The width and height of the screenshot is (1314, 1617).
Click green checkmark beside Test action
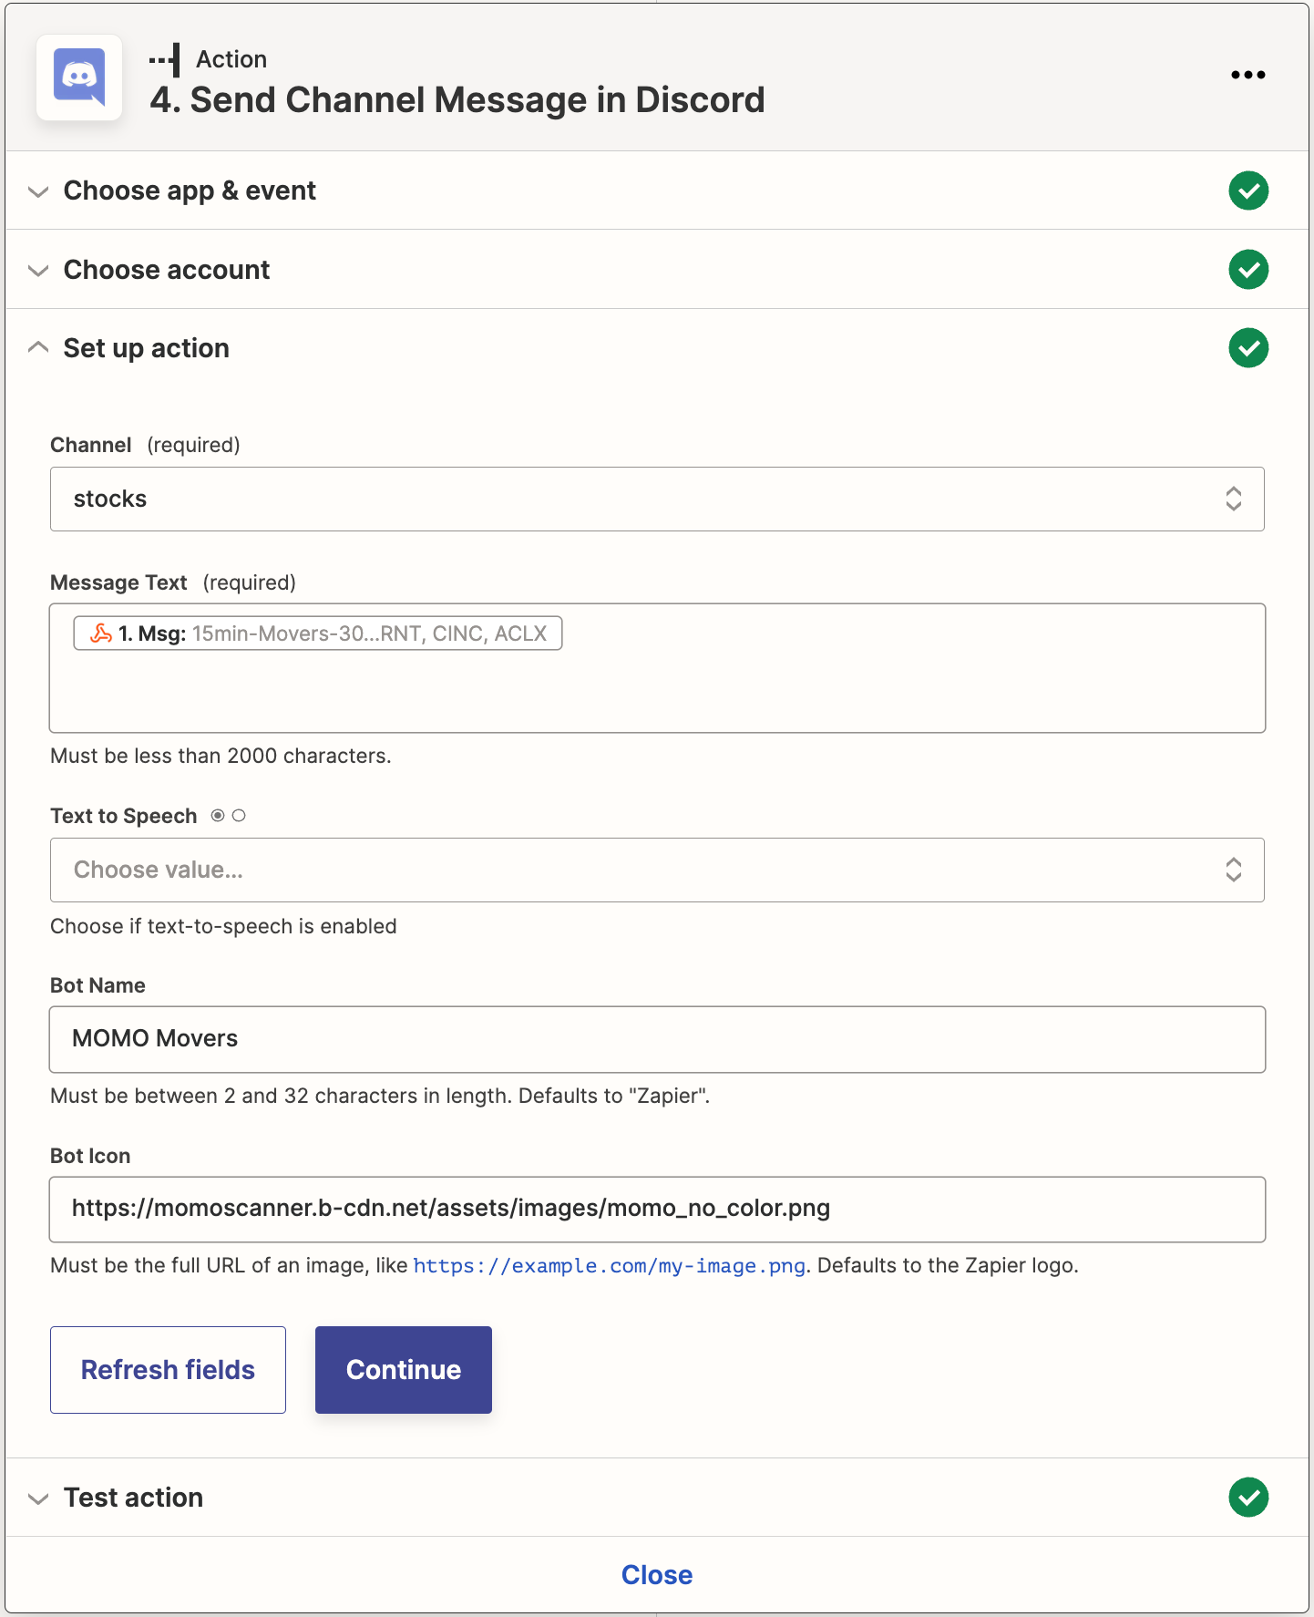tap(1247, 1498)
